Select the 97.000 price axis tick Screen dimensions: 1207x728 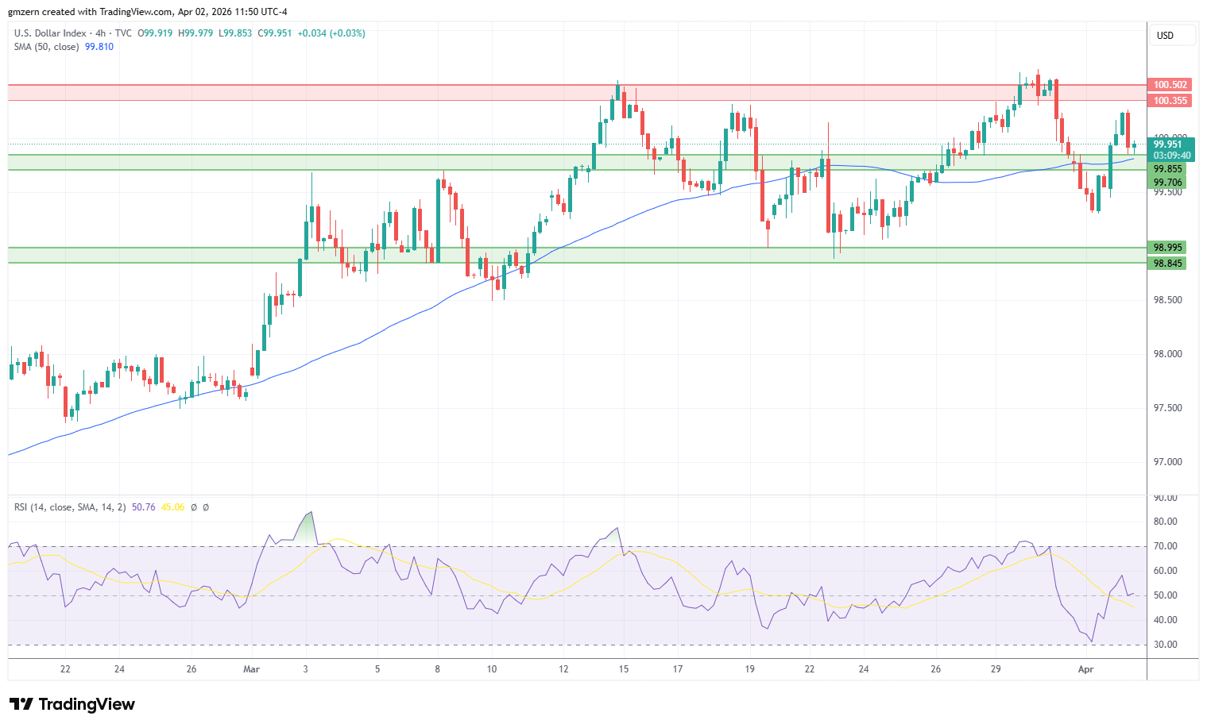(x=1167, y=462)
